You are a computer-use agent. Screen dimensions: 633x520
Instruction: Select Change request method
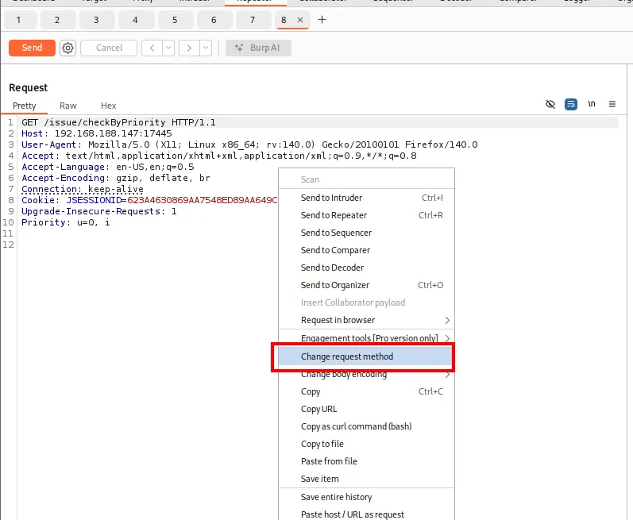pos(367,356)
